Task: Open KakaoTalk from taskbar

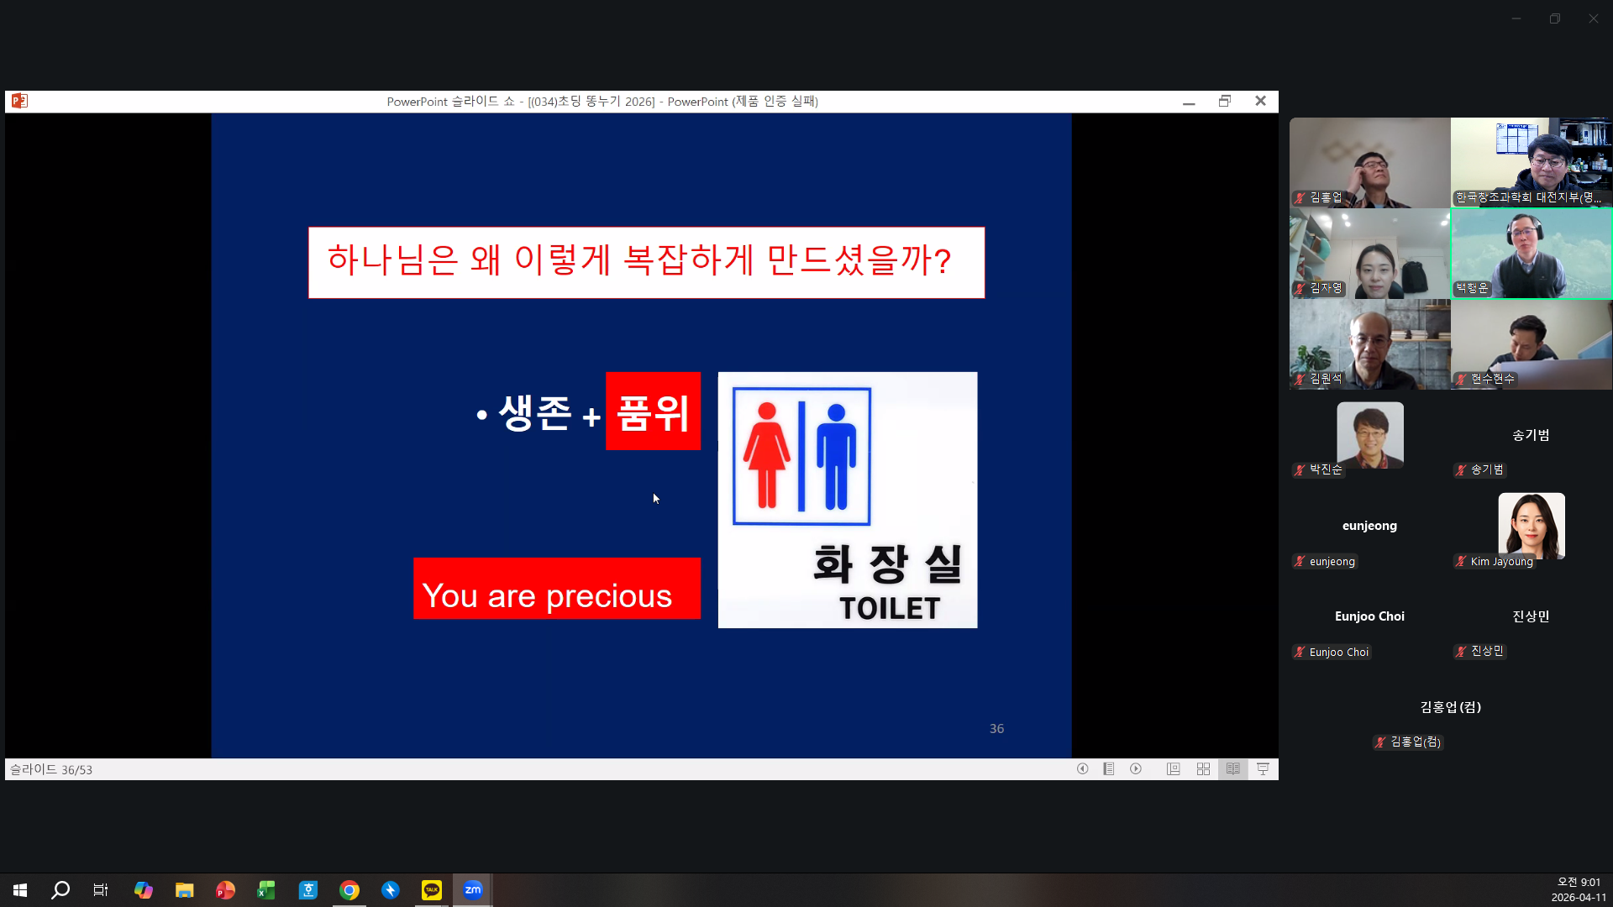Action: [432, 890]
